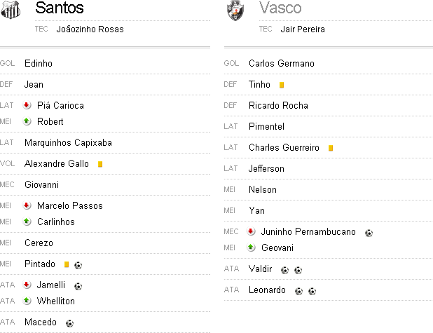Select coach Jair Pereira
433x333 pixels.
click(301, 29)
